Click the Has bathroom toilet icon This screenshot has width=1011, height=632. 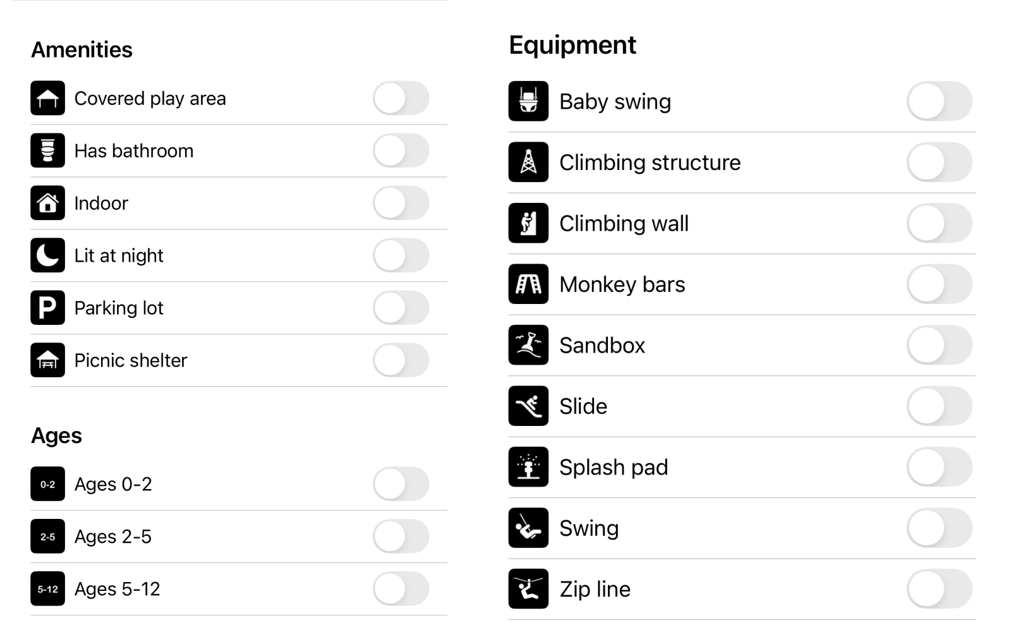[x=47, y=150]
